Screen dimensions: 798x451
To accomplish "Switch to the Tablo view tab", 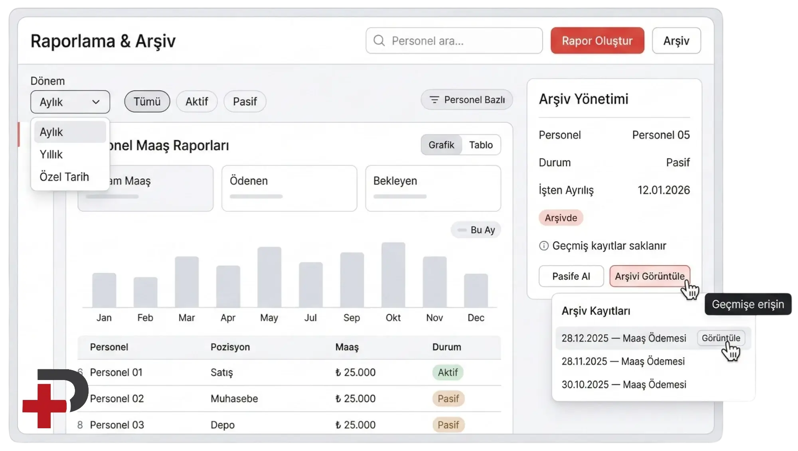I will [x=481, y=145].
